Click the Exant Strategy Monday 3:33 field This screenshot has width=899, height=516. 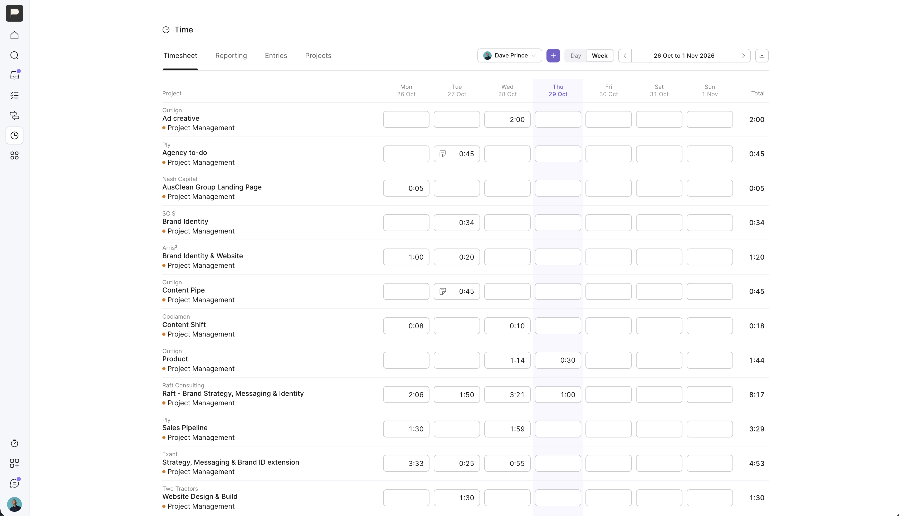[x=406, y=463]
